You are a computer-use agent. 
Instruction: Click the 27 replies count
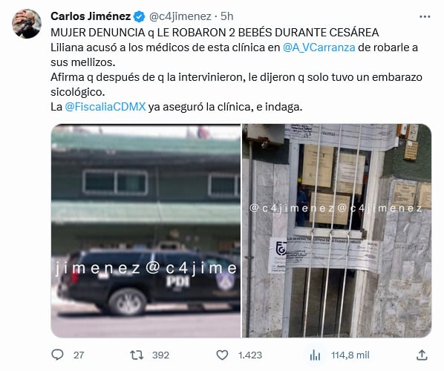[x=79, y=355]
